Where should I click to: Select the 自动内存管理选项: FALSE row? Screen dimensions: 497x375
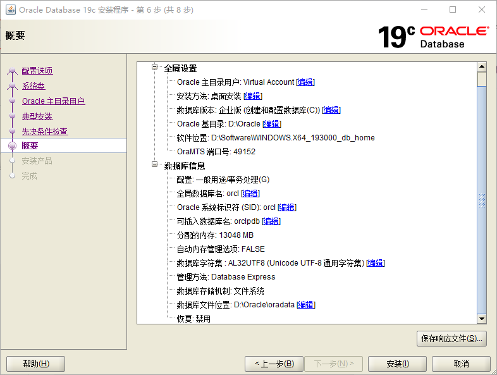(x=221, y=249)
